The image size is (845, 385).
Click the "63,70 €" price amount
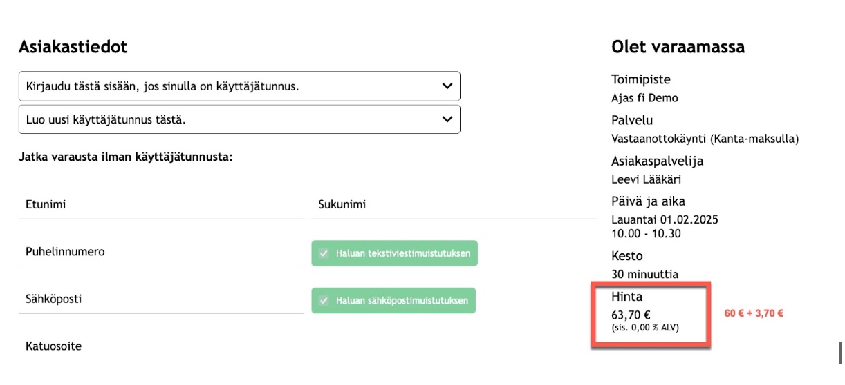631,314
